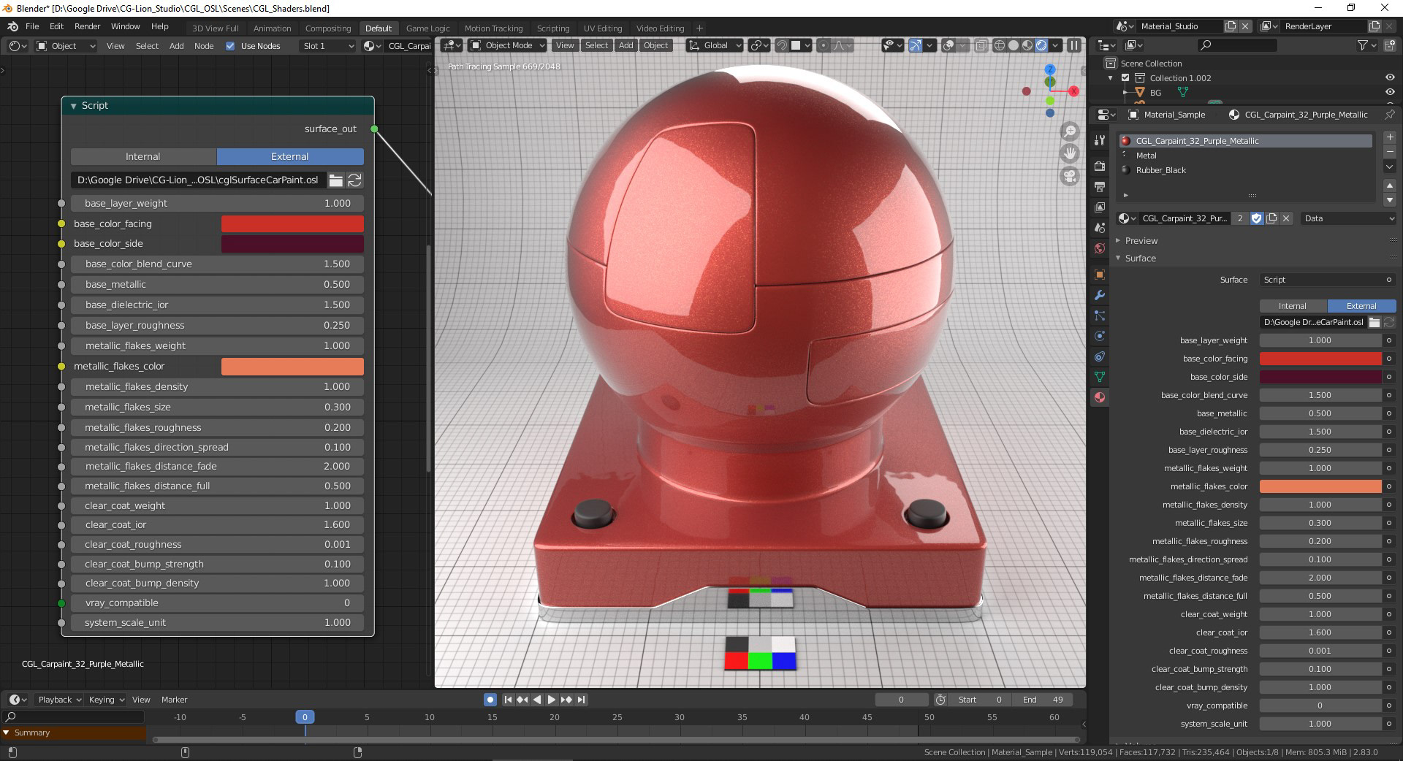Open the Slot 1 dropdown

click(327, 46)
